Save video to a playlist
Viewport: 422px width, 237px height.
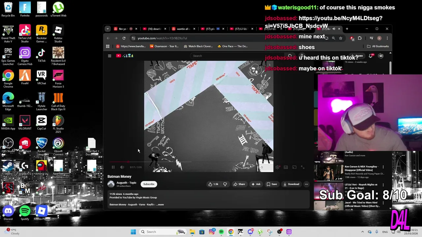click(272, 184)
